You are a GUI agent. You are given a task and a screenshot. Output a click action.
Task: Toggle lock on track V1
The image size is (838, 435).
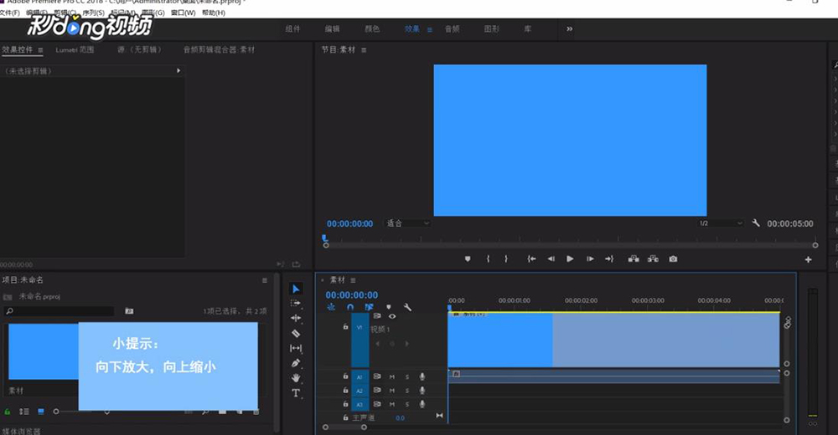(x=345, y=326)
